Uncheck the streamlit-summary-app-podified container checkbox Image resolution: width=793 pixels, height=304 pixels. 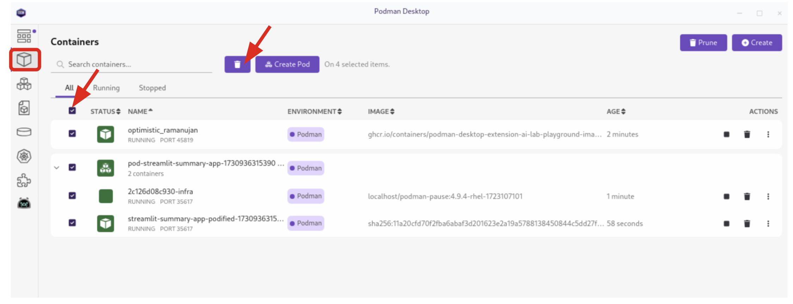point(72,223)
